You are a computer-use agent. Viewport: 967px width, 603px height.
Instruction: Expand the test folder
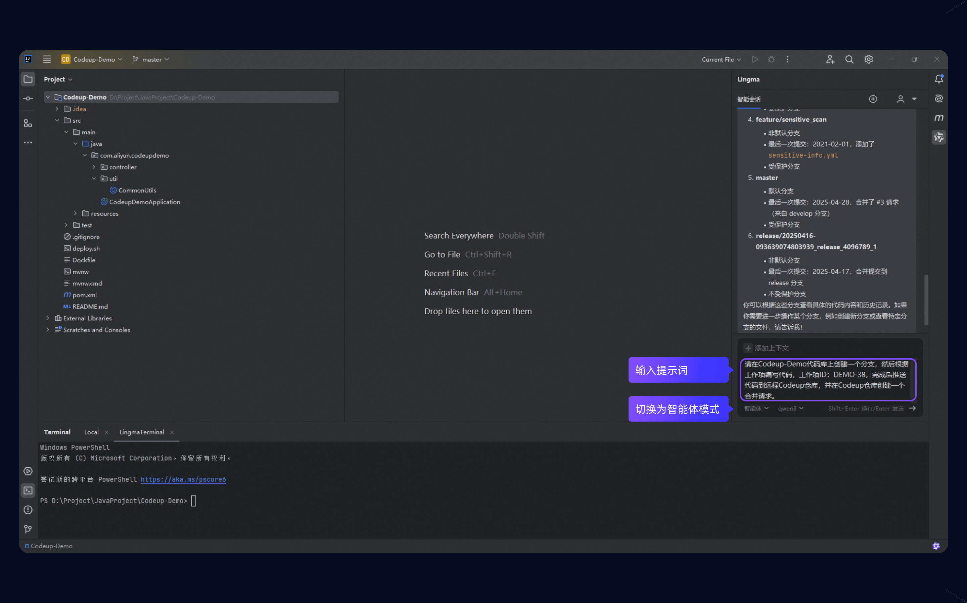[66, 225]
